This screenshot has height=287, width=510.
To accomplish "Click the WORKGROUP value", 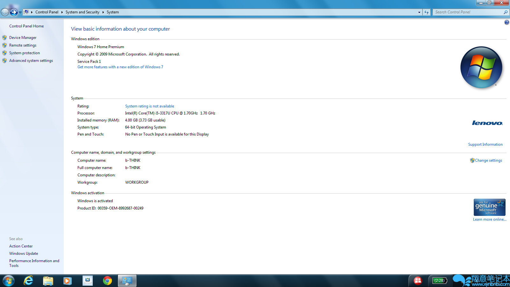I will pos(137,182).
